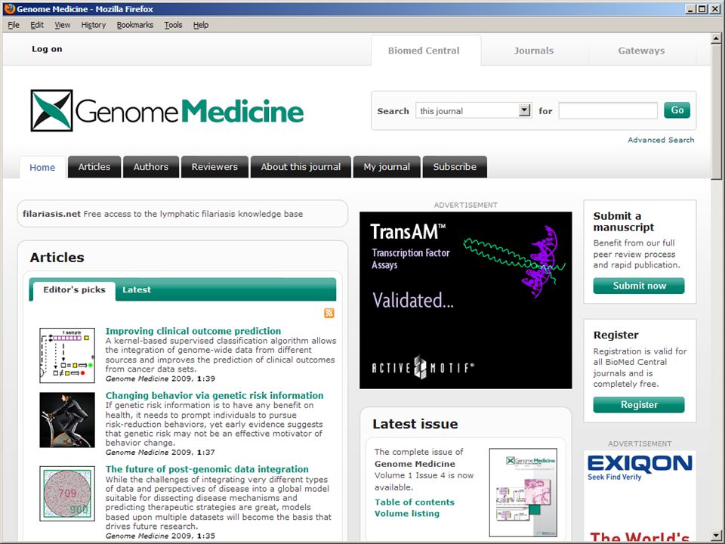Viewport: 725px width, 544px height.
Task: Open the clinical outcome prediction thumbnail
Action: coord(67,355)
